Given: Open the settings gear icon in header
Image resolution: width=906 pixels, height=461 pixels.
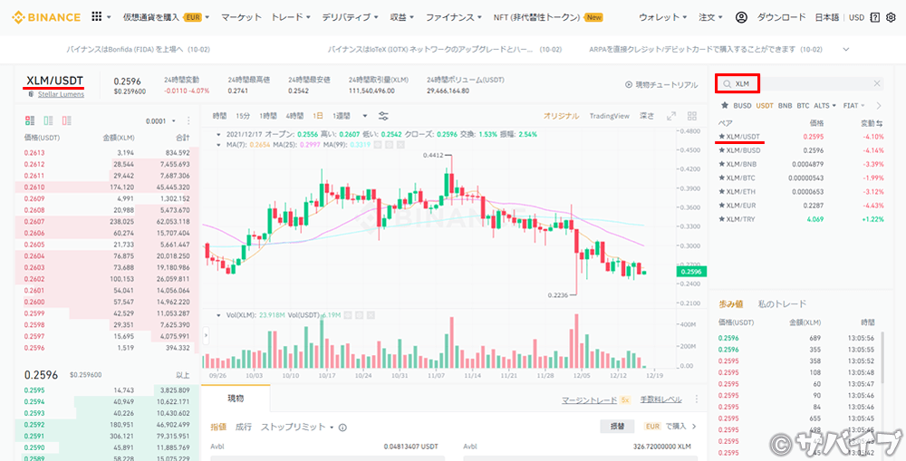Looking at the screenshot, I should (891, 17).
